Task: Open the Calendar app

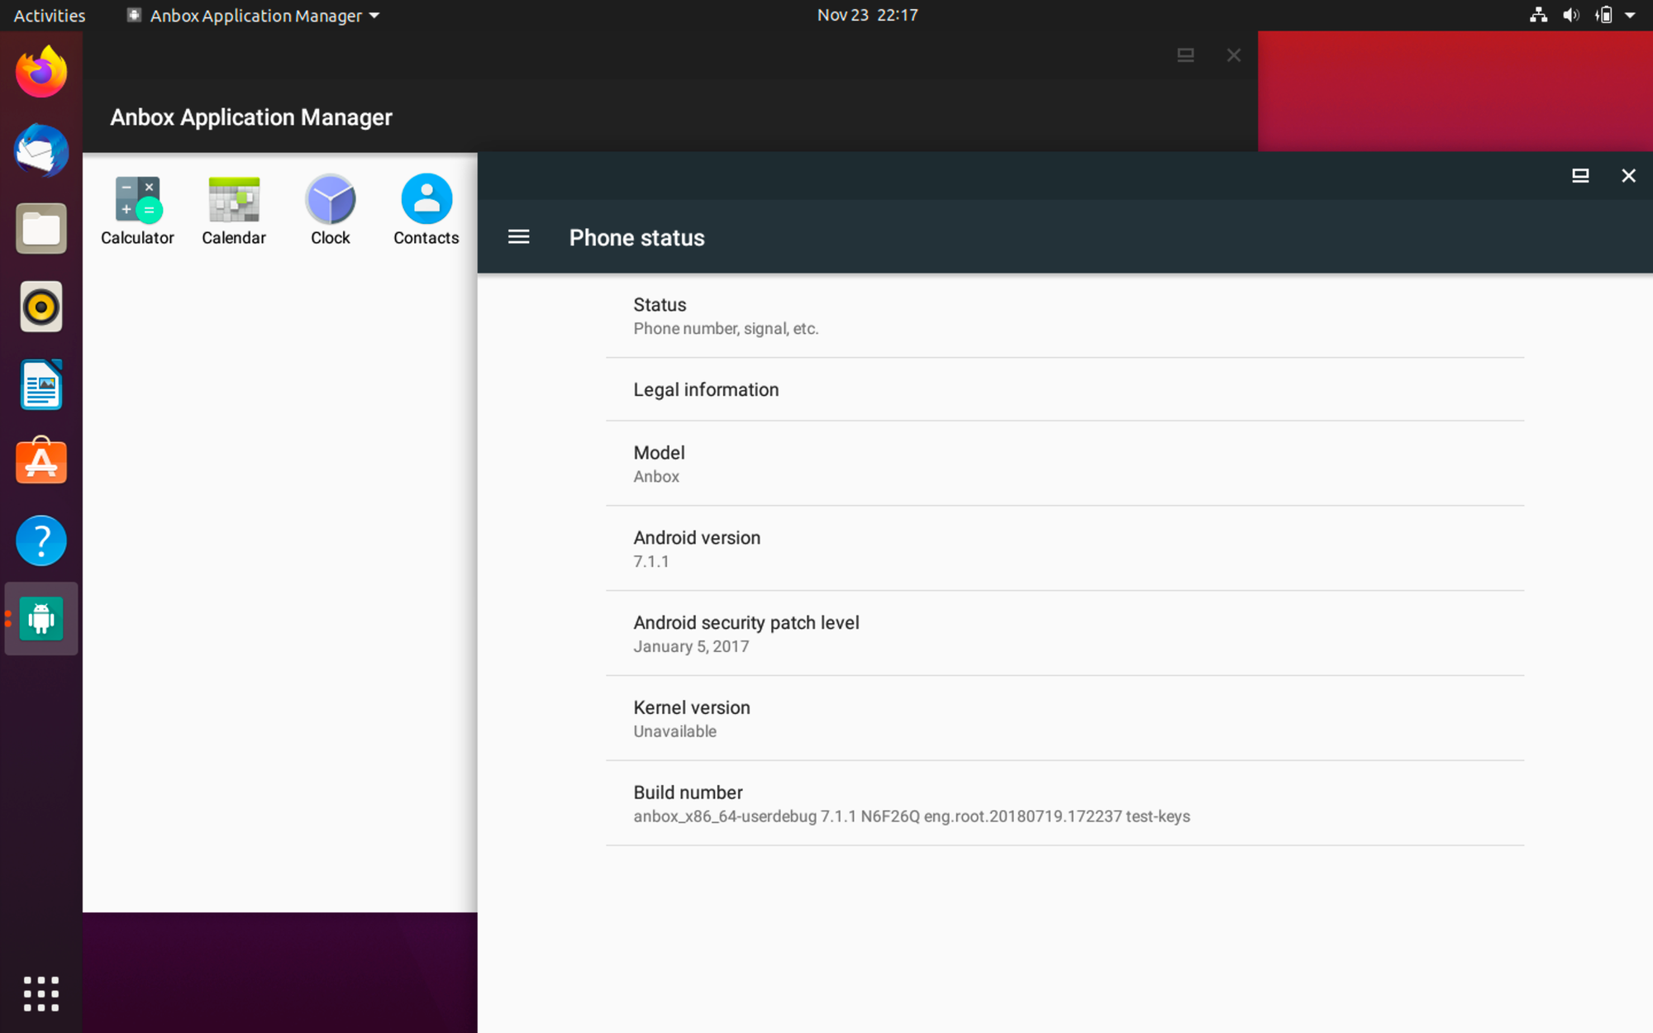Action: click(234, 211)
